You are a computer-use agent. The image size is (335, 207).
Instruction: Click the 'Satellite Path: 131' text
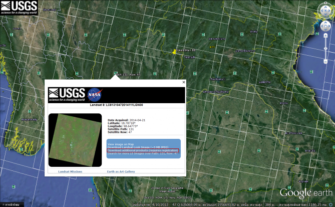point(121,129)
